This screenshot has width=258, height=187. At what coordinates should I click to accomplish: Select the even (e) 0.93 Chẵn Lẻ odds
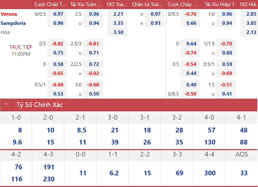coord(154,23)
